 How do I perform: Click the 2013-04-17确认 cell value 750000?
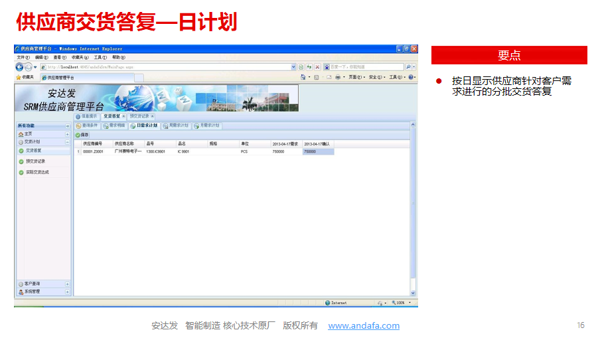(318, 152)
